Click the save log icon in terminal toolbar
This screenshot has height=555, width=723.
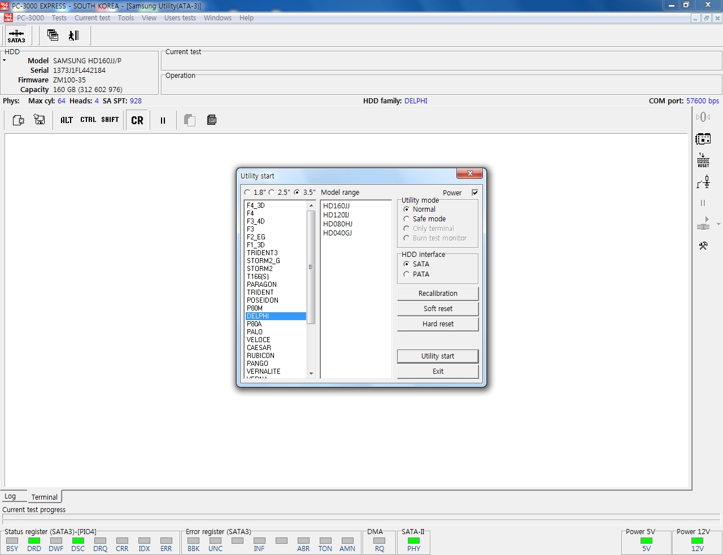tap(39, 120)
